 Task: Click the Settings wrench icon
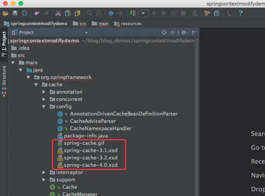tap(207, 13)
